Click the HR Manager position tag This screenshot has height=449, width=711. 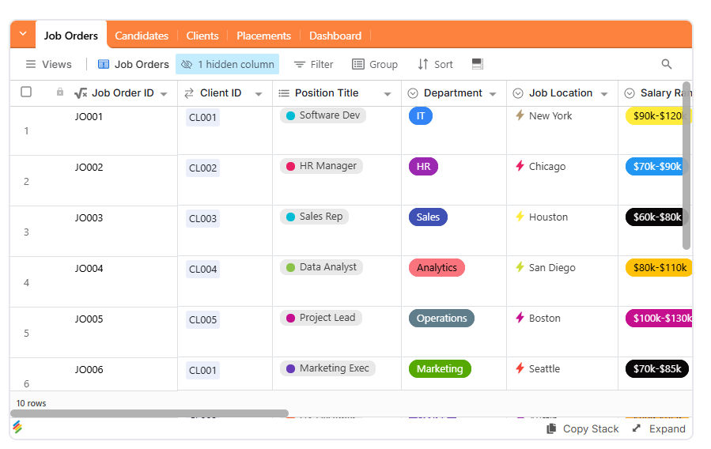pos(321,166)
